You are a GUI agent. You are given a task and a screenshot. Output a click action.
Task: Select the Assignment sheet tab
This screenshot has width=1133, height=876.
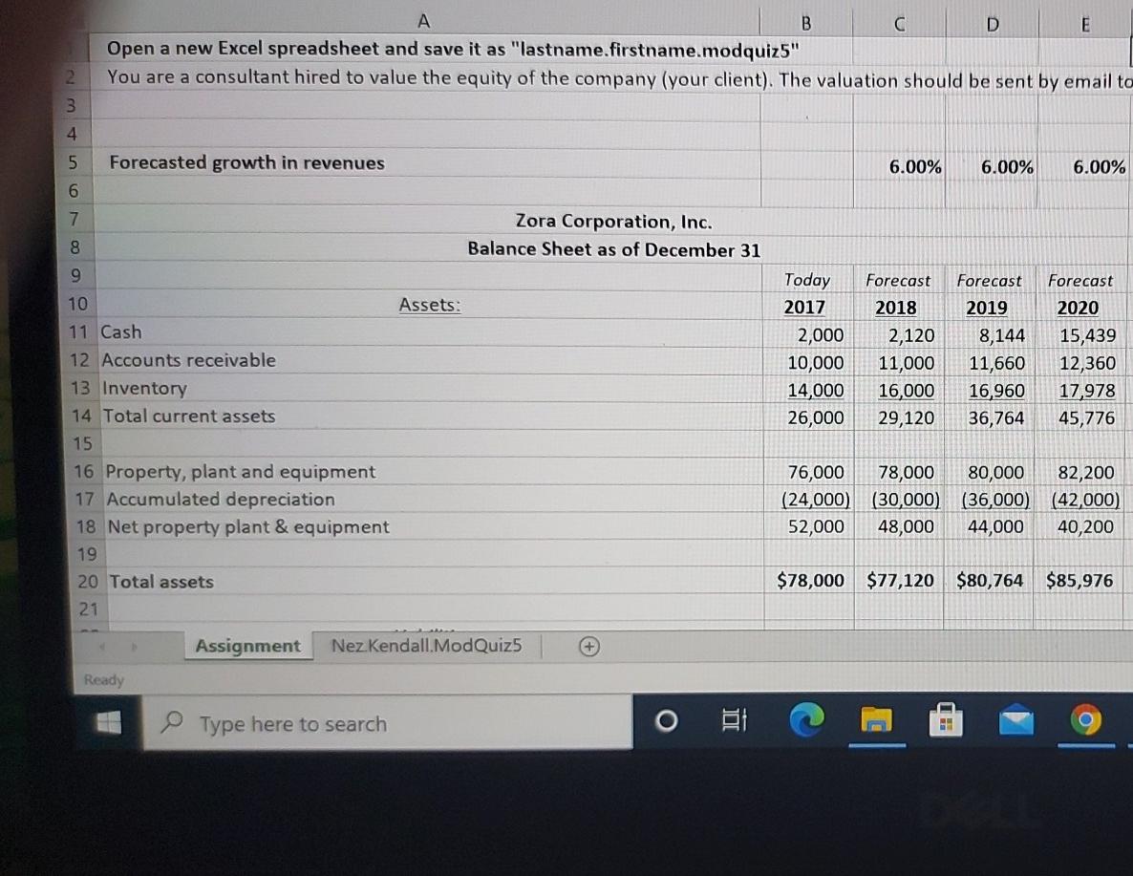(247, 646)
